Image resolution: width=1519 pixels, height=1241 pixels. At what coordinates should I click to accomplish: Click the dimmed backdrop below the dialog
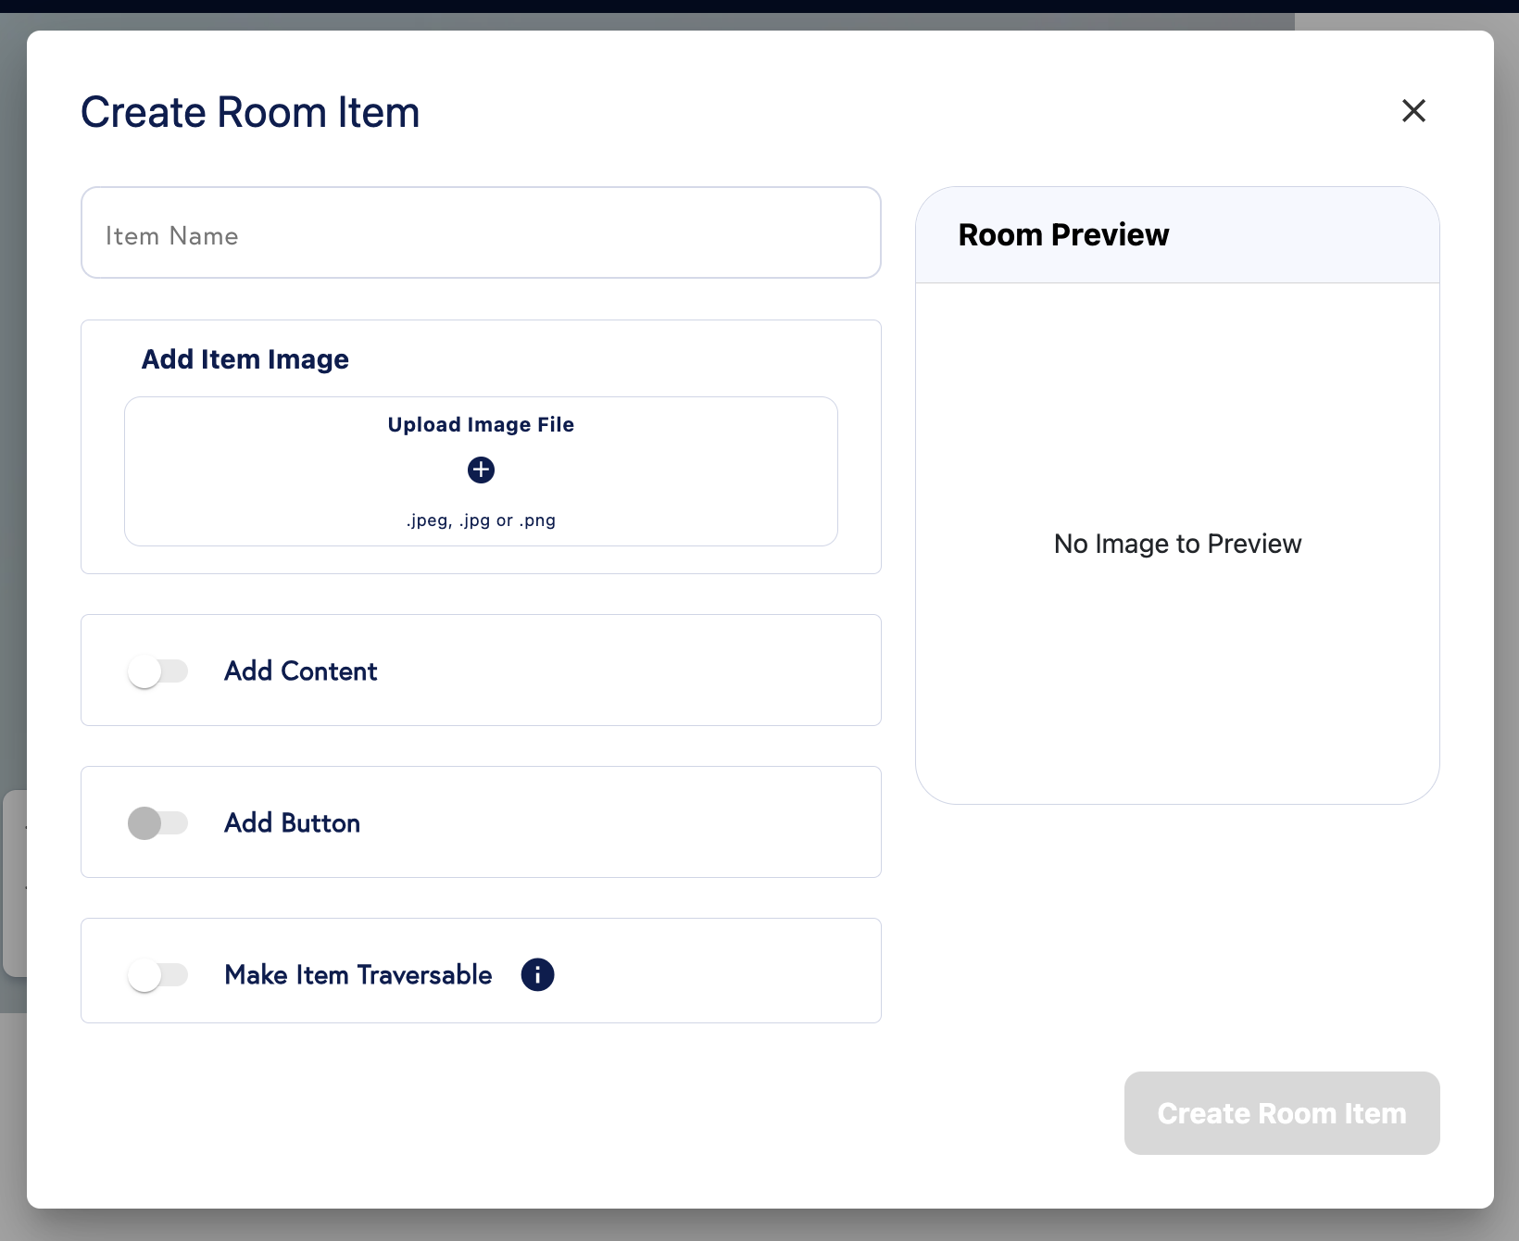(x=759, y=1225)
